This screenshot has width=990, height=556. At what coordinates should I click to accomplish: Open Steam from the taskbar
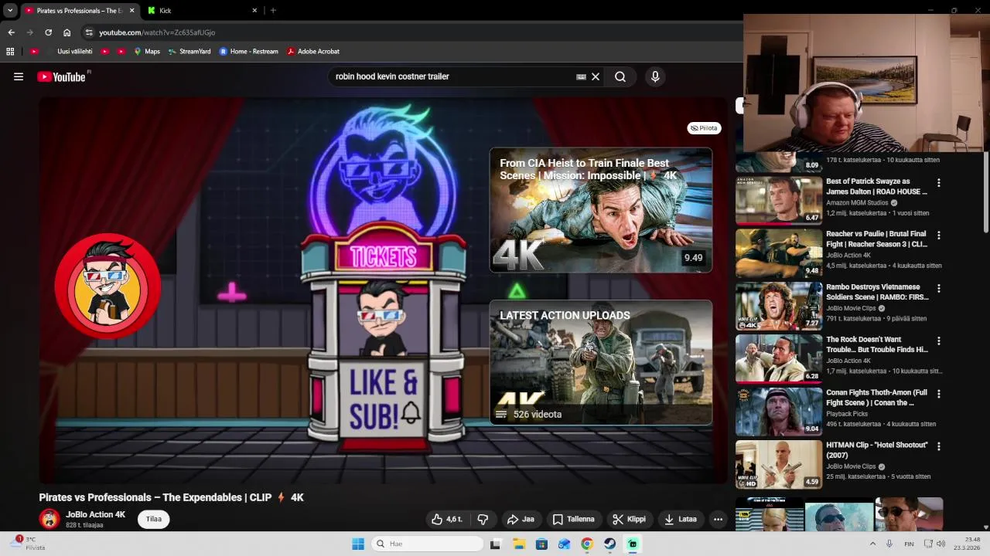[609, 544]
